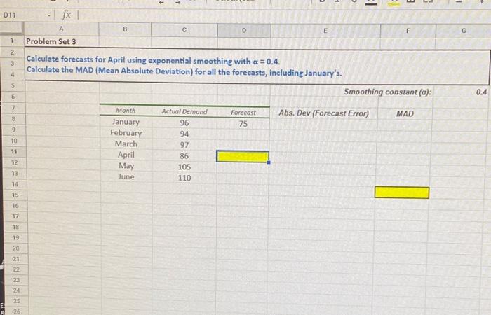Select column C header
The height and width of the screenshot is (315, 491).
184,30
